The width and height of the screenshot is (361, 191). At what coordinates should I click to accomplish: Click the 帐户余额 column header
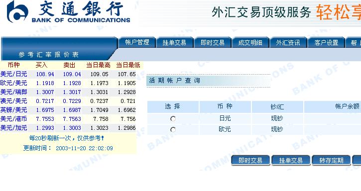pyautogui.click(x=348, y=106)
